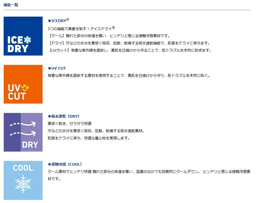Viewport: 257px width, 203px height.
Task: Click the purple DRY arrows icon
Action: click(23, 132)
